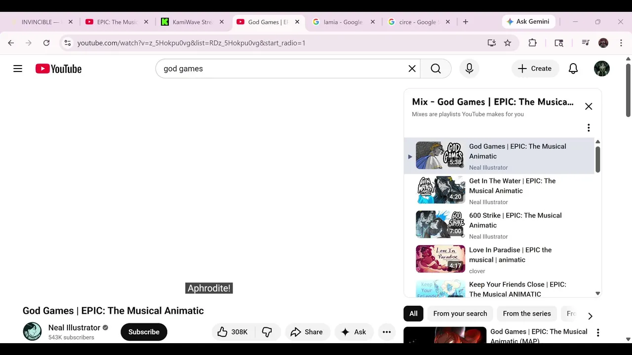The height and width of the screenshot is (355, 632).
Task: Open the Create menu
Action: (x=535, y=69)
